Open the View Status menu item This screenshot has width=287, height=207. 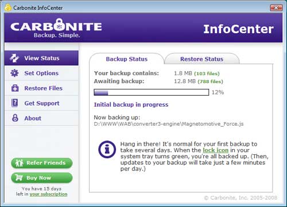(x=41, y=58)
